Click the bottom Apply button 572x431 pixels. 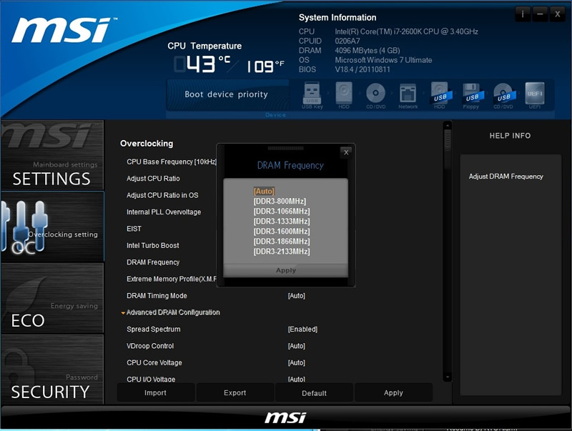tap(393, 392)
